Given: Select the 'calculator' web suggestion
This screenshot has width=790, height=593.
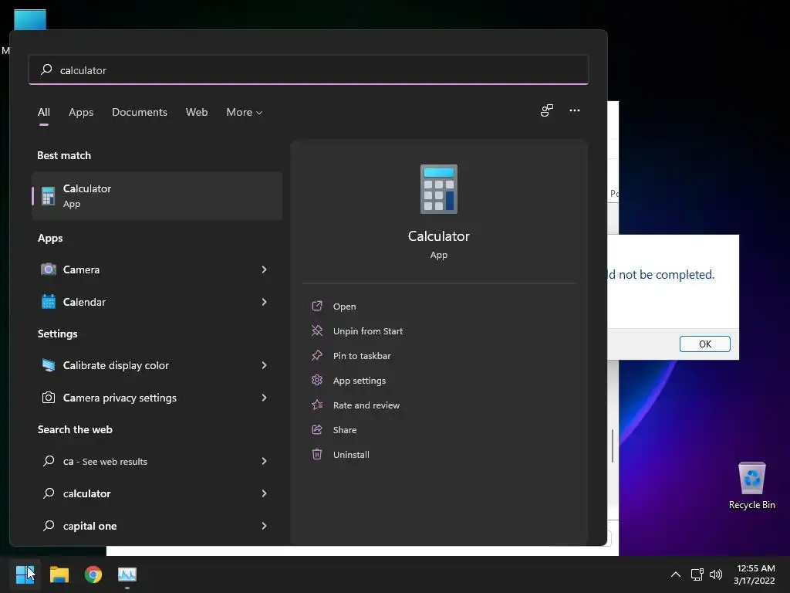Looking at the screenshot, I should [x=86, y=493].
